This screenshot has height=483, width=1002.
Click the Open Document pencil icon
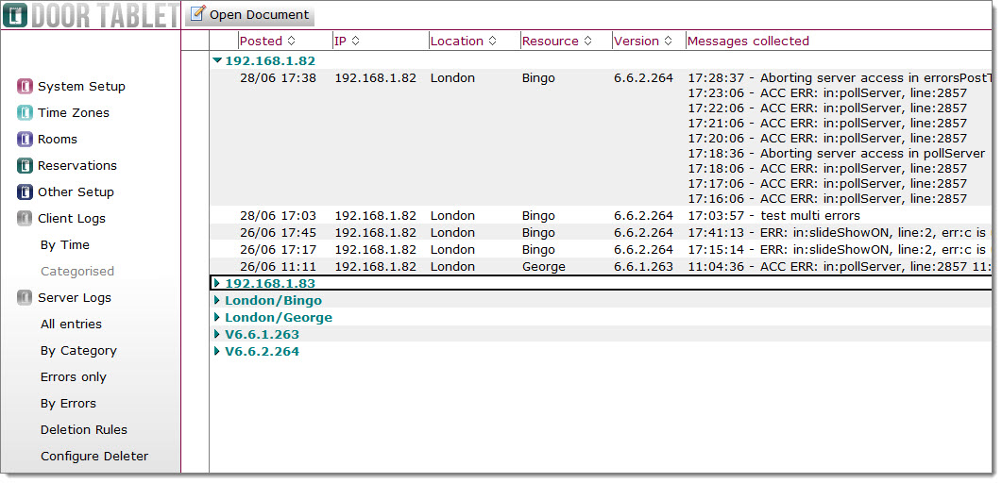pos(198,13)
